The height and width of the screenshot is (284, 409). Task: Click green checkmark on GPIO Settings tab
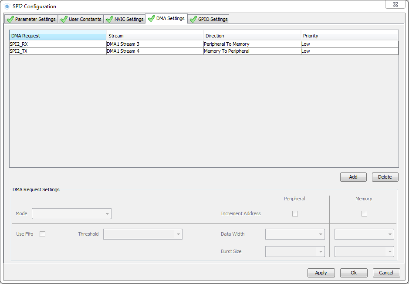click(x=193, y=19)
